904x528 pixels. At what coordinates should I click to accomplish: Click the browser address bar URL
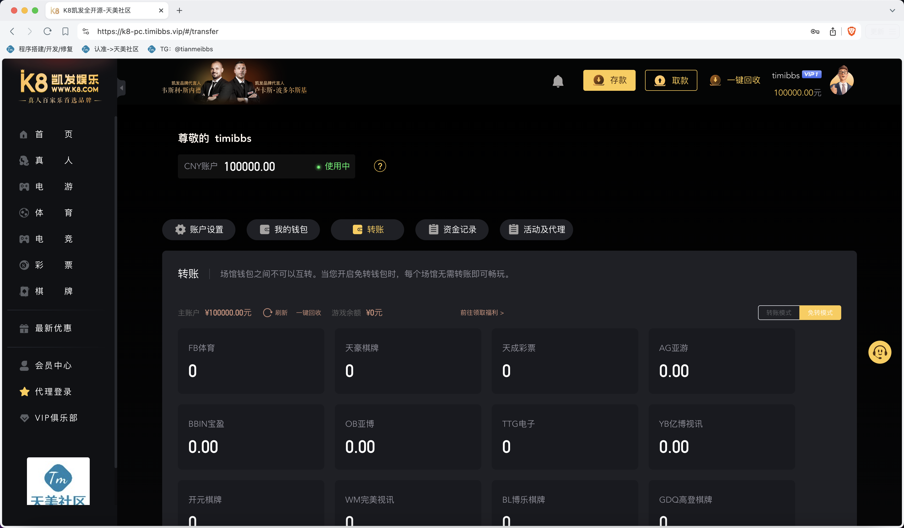pos(158,31)
